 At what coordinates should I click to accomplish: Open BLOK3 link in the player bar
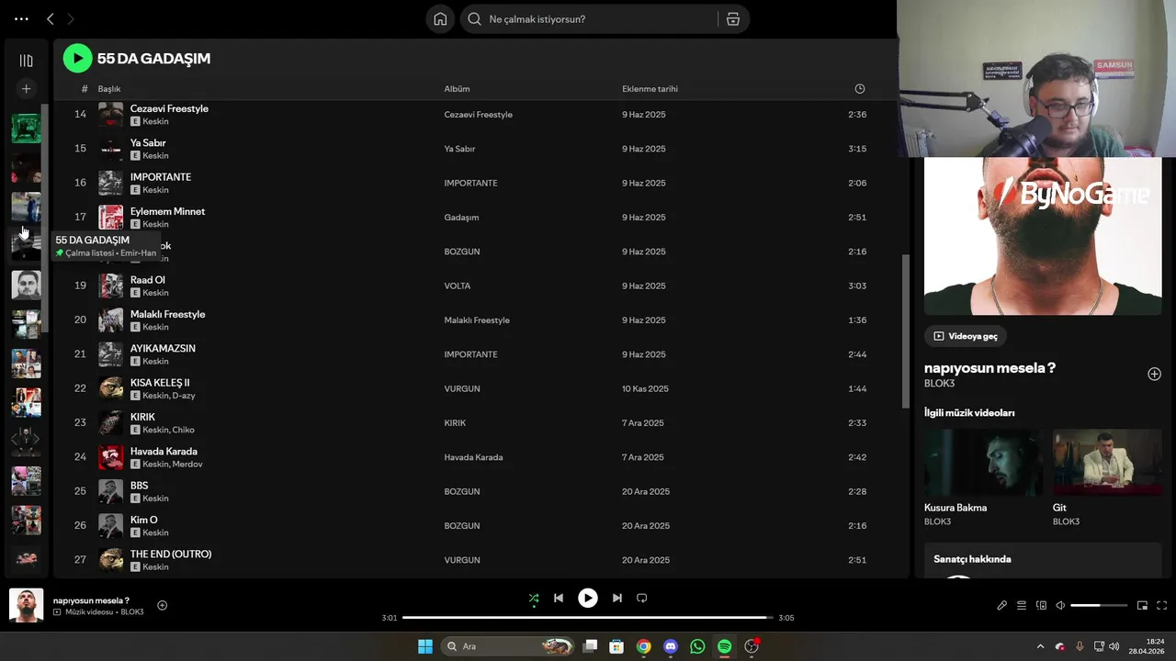coord(132,612)
